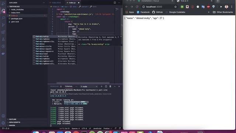Switch to the 'Vue js 3' Chrome tab
The width and height of the screenshot is (236, 133).
pos(195,1)
